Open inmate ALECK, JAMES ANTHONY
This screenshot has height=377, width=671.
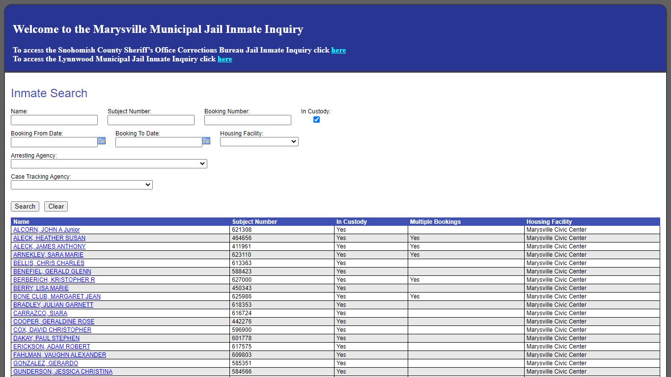click(49, 246)
